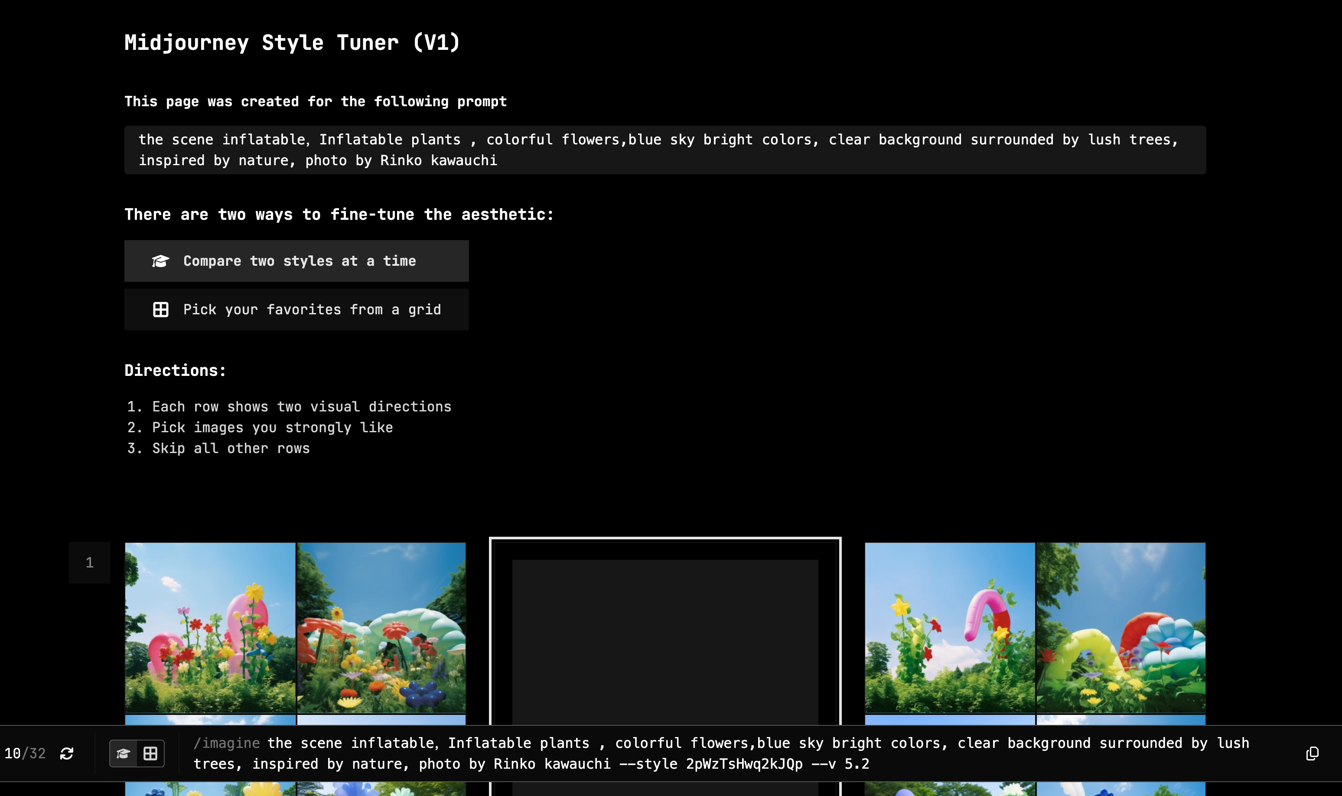Click the row number 1 label

90,563
